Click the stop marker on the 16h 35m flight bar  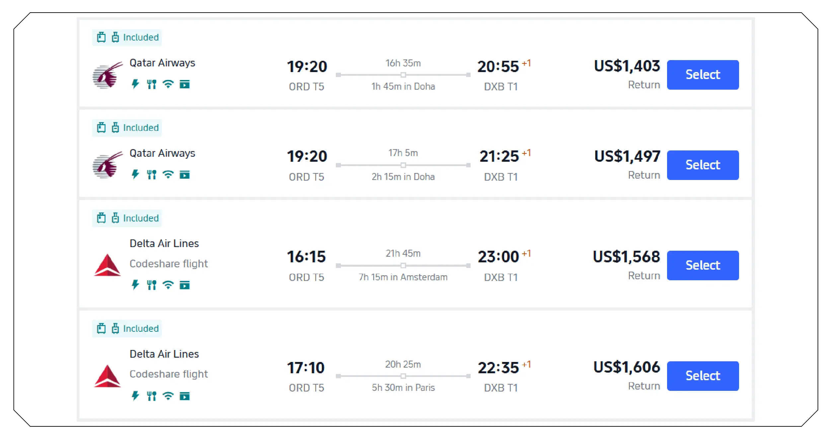click(403, 75)
